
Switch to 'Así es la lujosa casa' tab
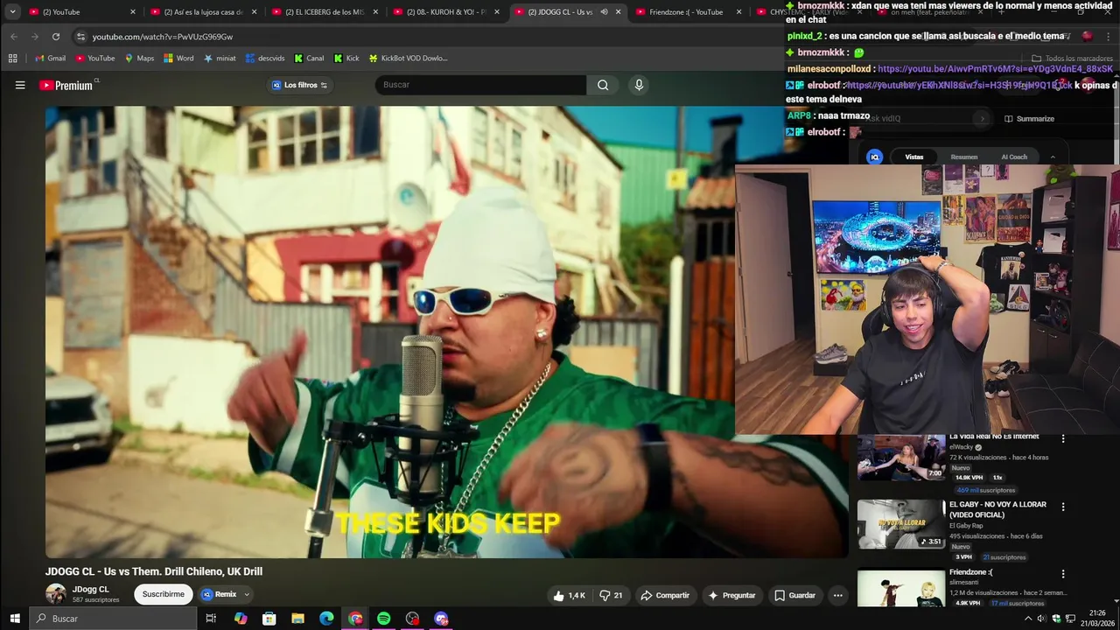point(203,12)
